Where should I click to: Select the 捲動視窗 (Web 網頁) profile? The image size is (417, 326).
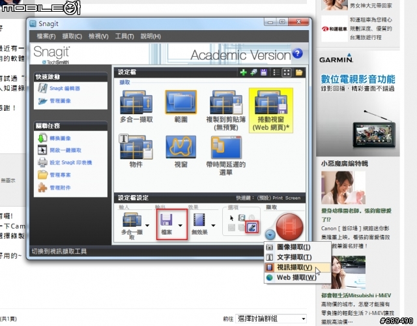tap(271, 110)
